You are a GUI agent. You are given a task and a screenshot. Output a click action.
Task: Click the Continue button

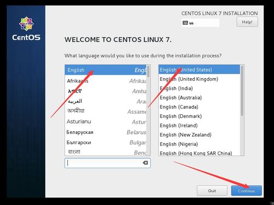coord(246,191)
